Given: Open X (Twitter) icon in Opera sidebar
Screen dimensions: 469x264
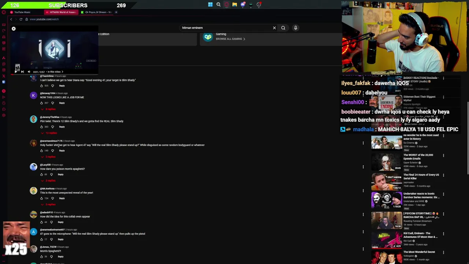Looking at the screenshot, I should 4,76.
